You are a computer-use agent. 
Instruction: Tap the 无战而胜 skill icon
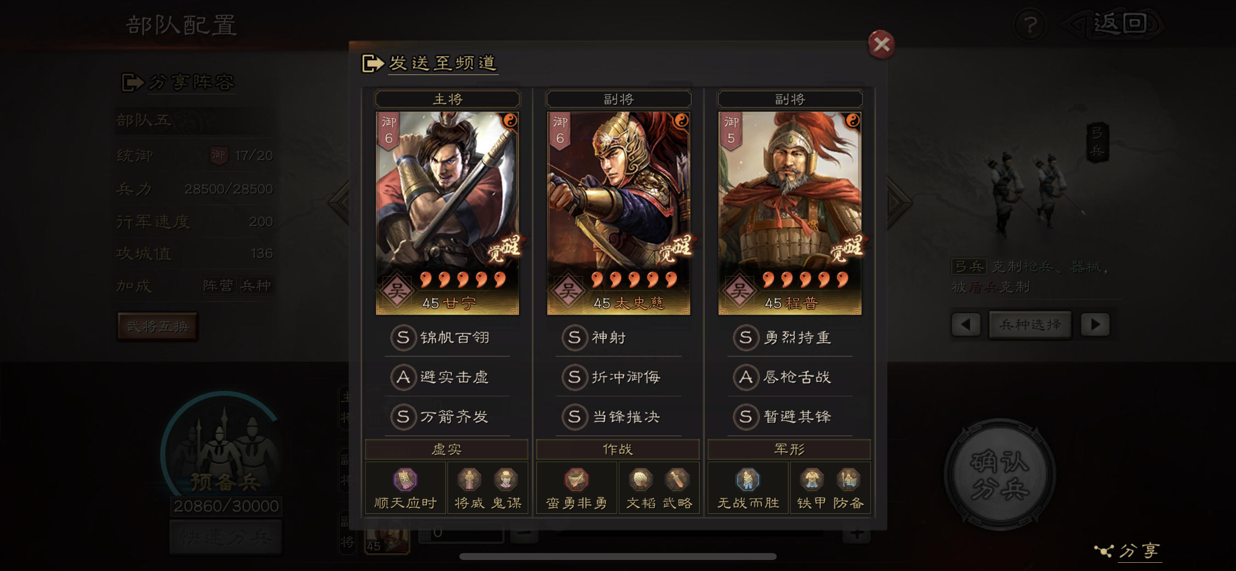point(748,480)
